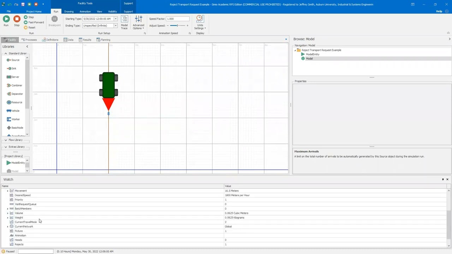Step the simulation forward once
The width and height of the screenshot is (452, 254).
29,17
